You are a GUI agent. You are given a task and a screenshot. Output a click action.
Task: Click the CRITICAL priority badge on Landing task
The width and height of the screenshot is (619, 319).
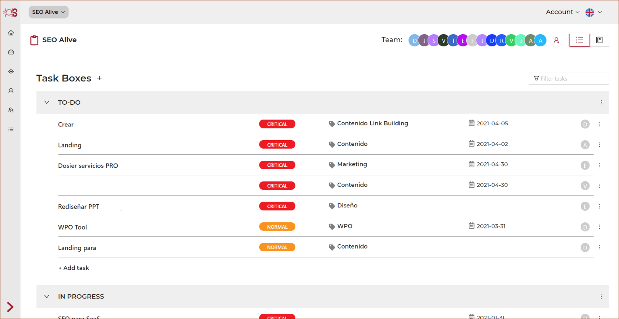[x=277, y=144]
